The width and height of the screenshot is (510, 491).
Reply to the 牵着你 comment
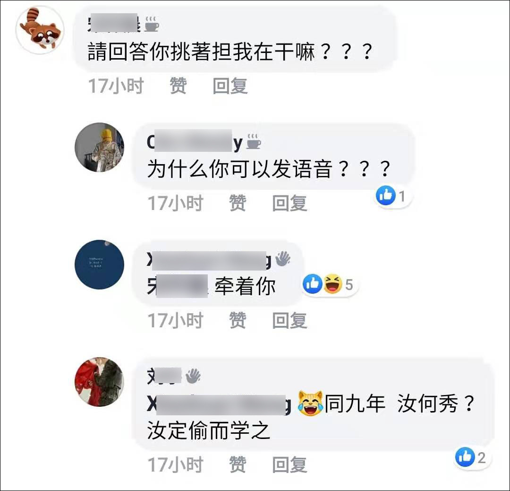(289, 320)
